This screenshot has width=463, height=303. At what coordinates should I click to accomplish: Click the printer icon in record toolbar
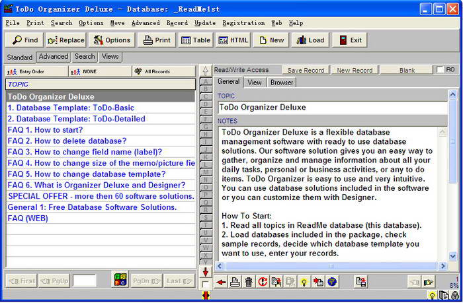[235, 282]
